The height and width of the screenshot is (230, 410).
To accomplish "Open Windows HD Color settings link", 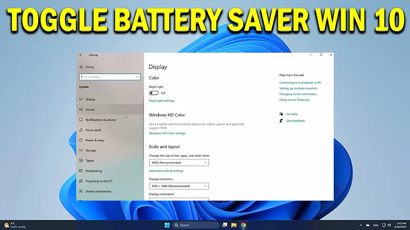I will (167, 133).
